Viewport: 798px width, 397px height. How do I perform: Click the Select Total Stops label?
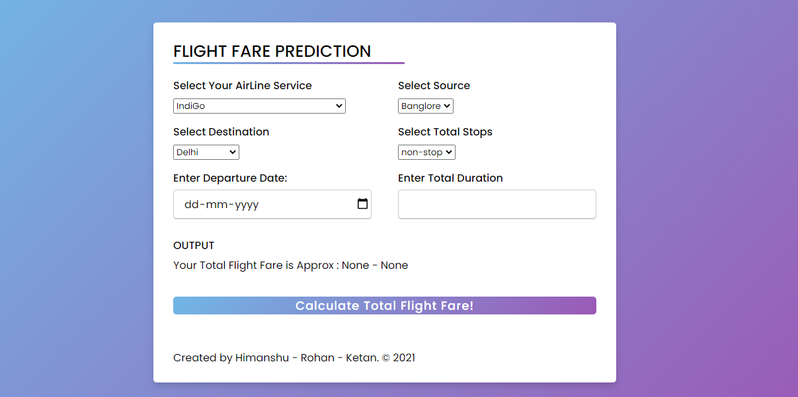coord(445,131)
